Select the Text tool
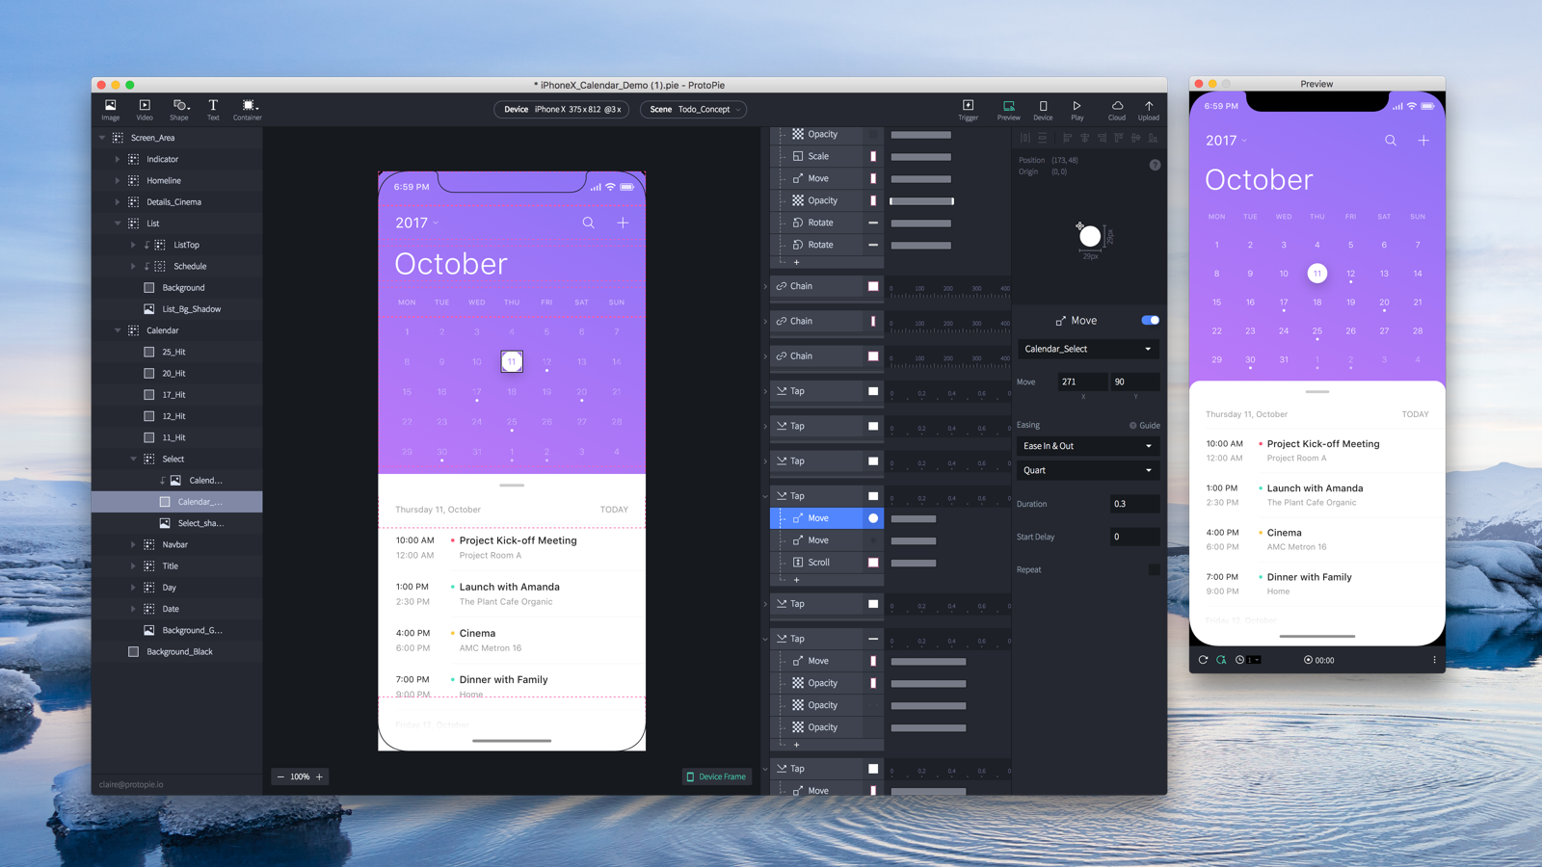Screen dimensions: 1542x867 tap(213, 108)
